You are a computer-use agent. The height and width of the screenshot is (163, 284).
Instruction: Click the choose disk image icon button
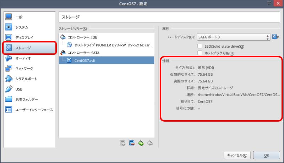(275, 37)
